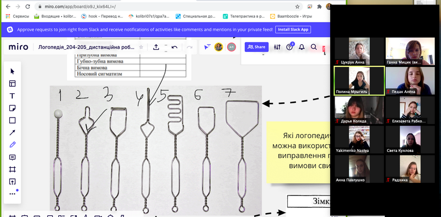Select the yellow sticky note on the board
This screenshot has width=441, height=217.
[298, 152]
